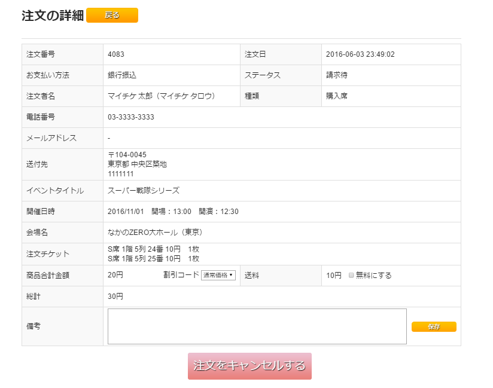Click the order date 2016-06-03 23:49:02
493x388 pixels.
pyautogui.click(x=360, y=54)
